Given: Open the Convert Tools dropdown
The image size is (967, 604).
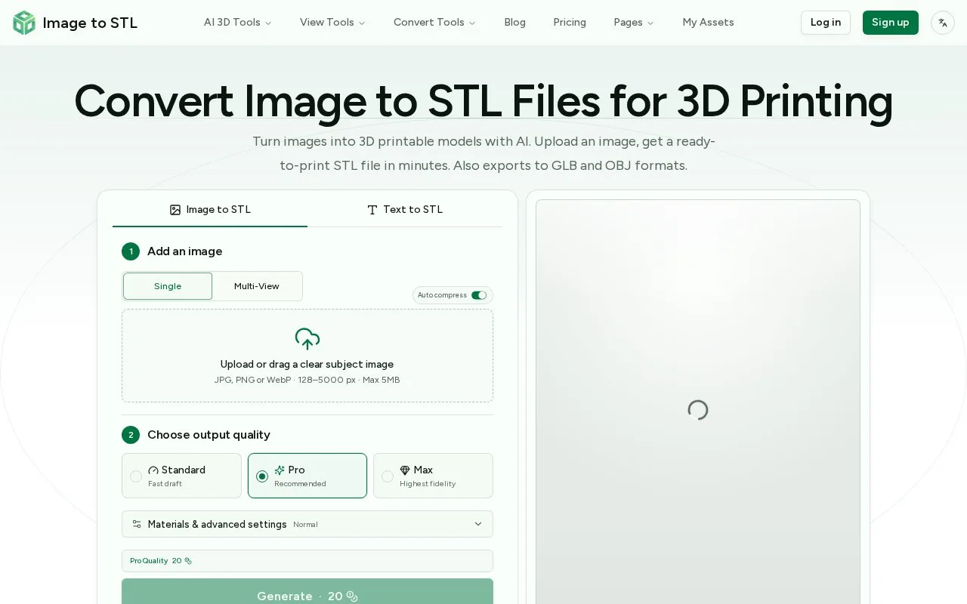Looking at the screenshot, I should [434, 23].
